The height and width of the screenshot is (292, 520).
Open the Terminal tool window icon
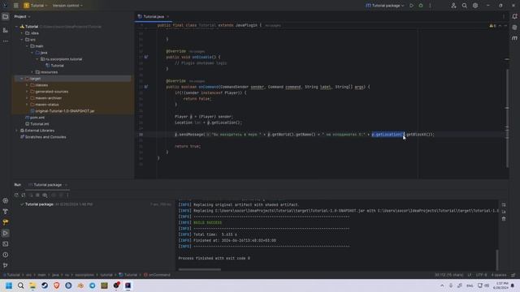click(x=6, y=244)
